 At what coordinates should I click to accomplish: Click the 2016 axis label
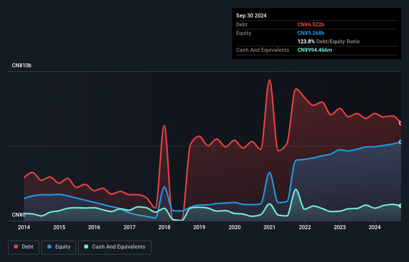click(x=94, y=227)
